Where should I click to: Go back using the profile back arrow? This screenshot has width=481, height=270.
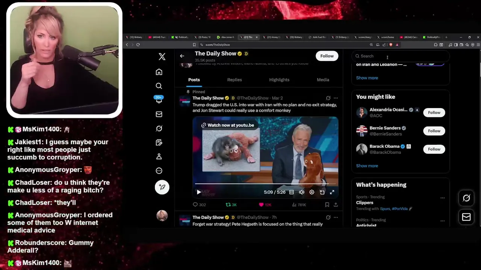coord(182,56)
